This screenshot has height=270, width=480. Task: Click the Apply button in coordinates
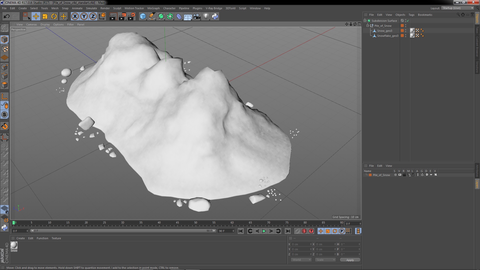point(350,260)
